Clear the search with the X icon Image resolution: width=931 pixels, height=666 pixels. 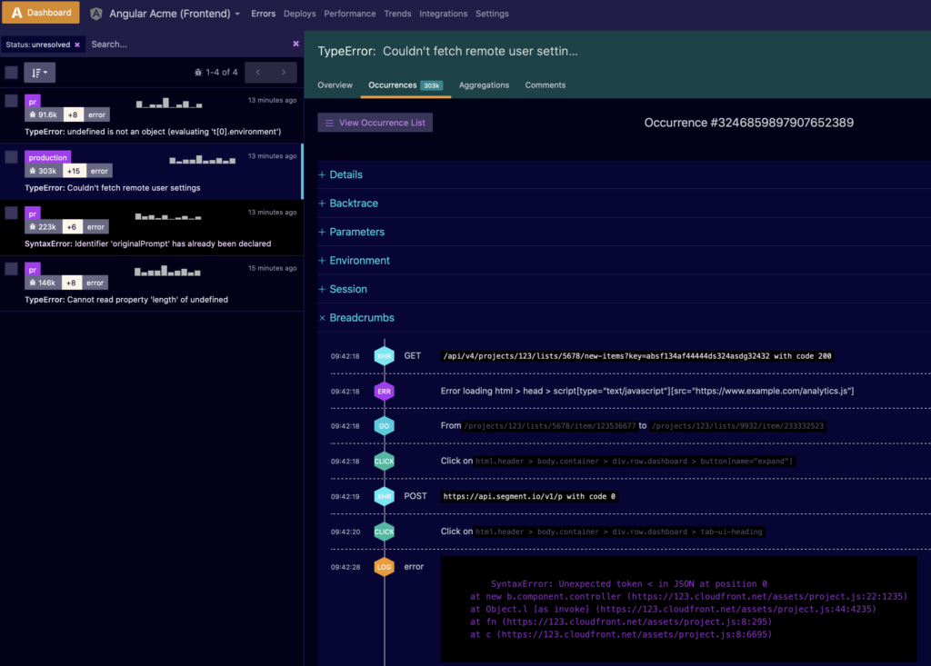[x=295, y=44]
